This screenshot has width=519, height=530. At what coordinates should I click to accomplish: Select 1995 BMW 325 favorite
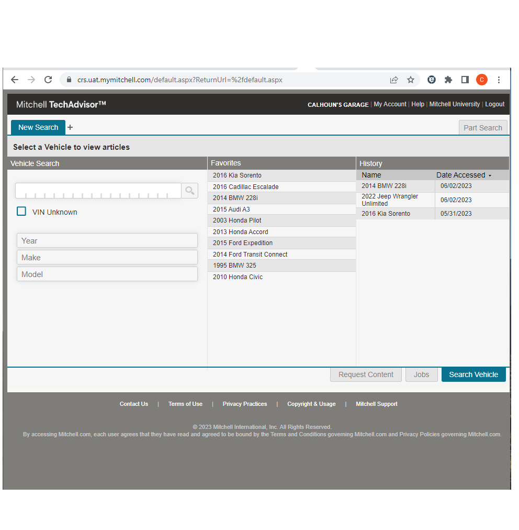(x=281, y=266)
